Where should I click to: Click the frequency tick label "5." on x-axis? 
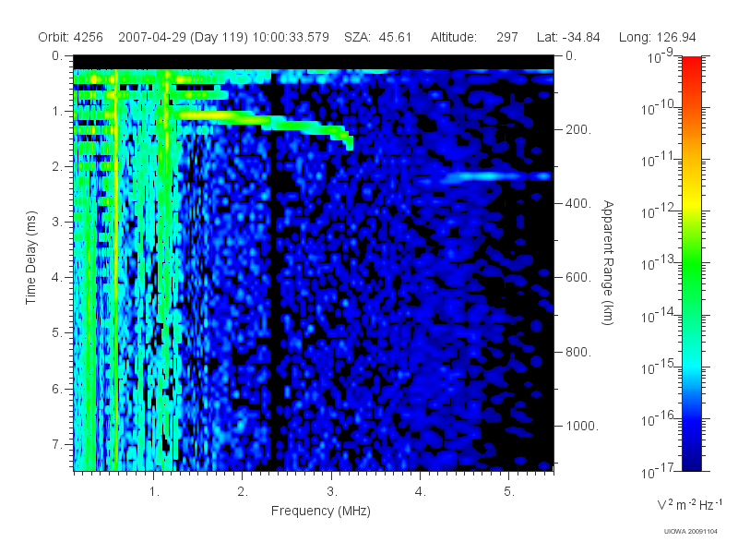point(509,492)
